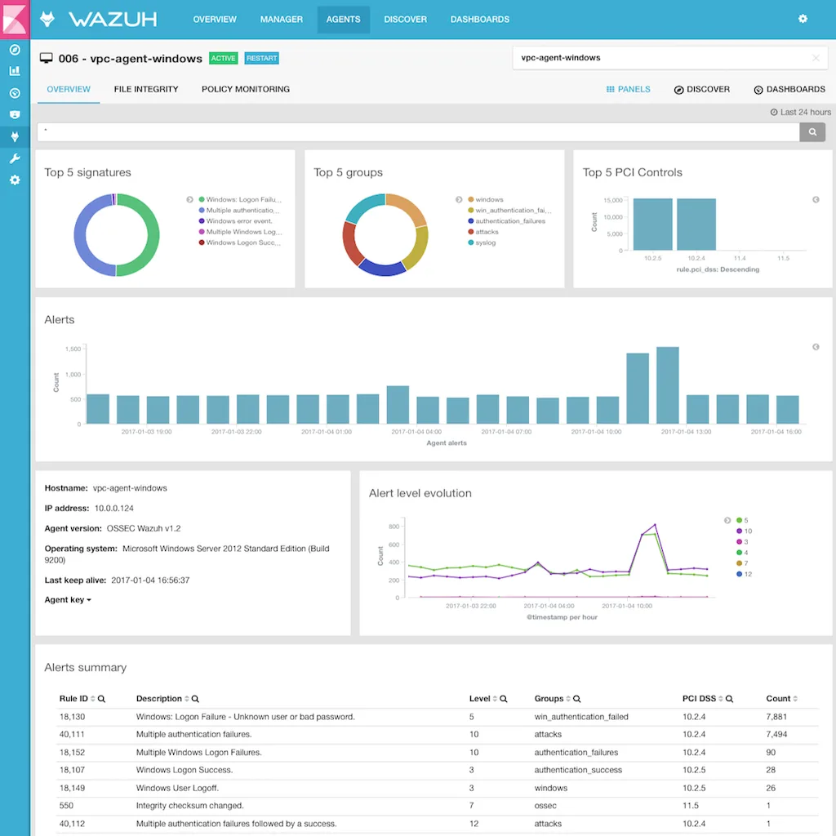The image size is (836, 836).
Task: Click the tallest Alerts bar
Action: [668, 385]
